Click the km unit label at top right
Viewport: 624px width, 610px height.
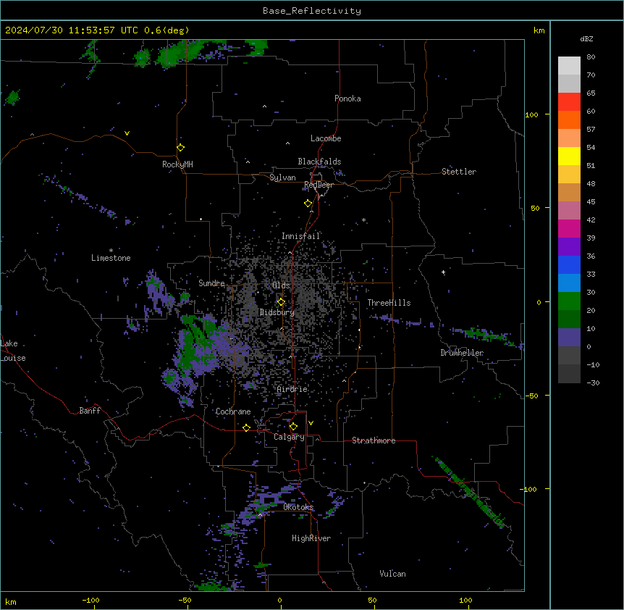539,30
